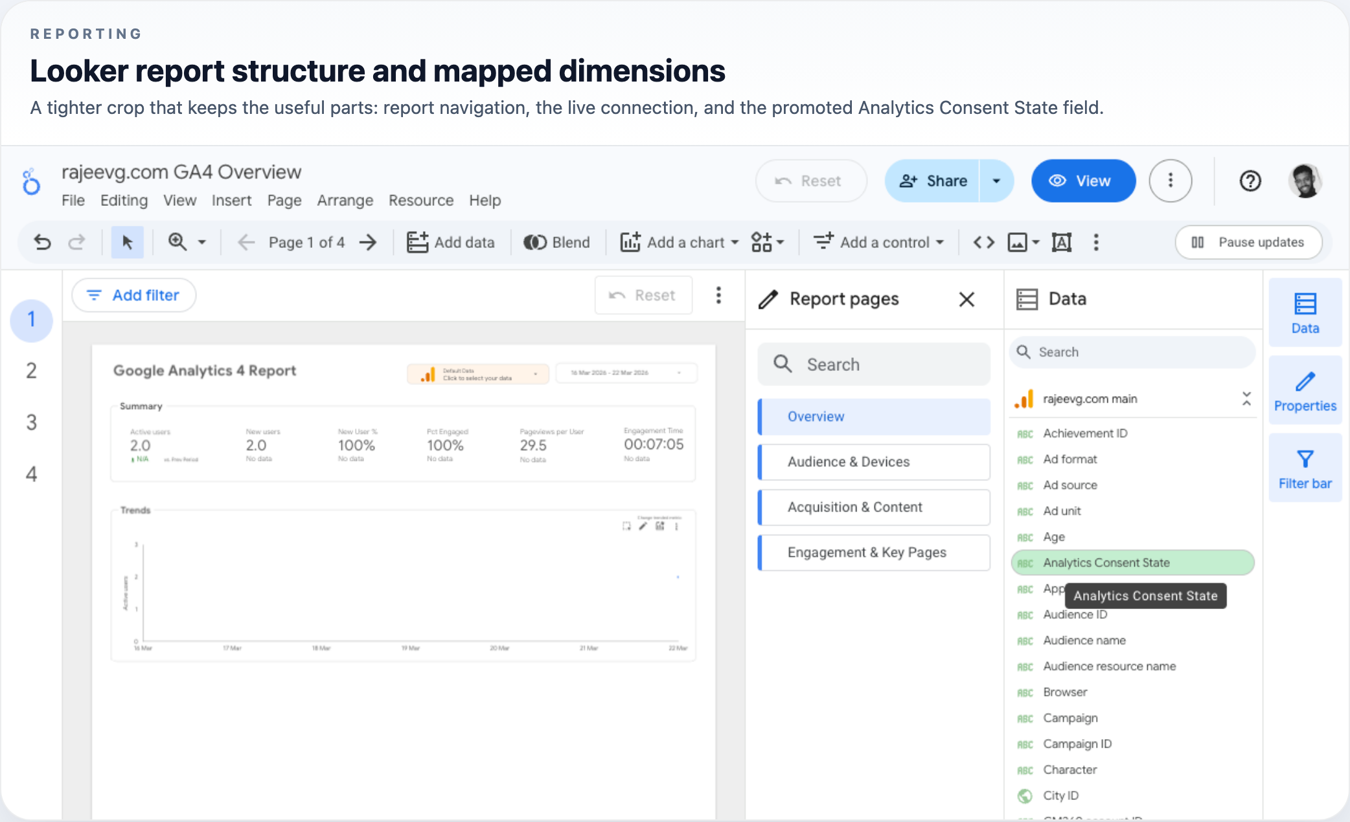Image resolution: width=1350 pixels, height=822 pixels.
Task: Select the selection mode pointer tool
Action: point(127,243)
